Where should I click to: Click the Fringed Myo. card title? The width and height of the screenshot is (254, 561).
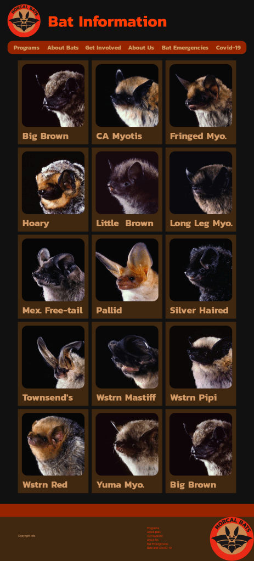[198, 136]
